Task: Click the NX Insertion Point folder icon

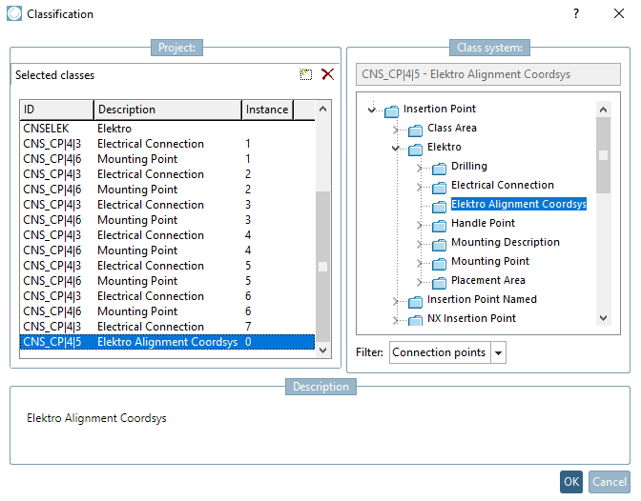Action: (x=415, y=319)
